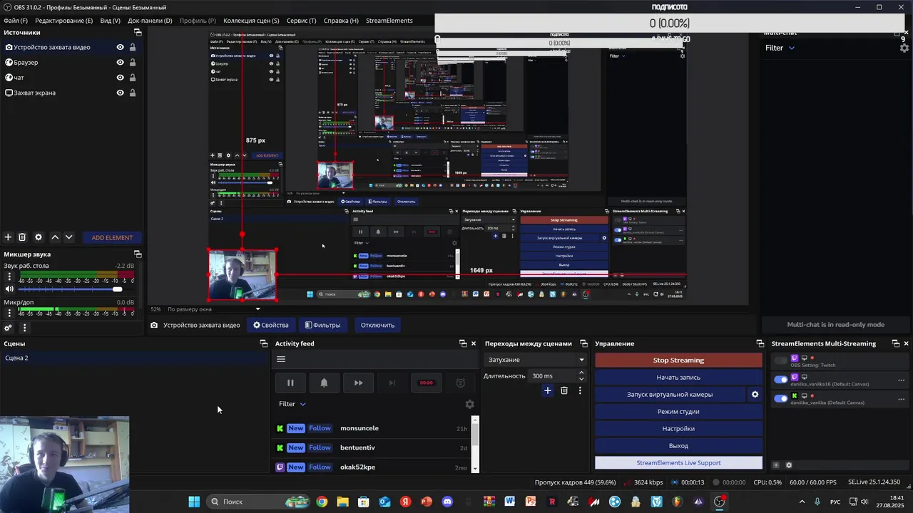Hide Захват экрана source eye

click(120, 93)
